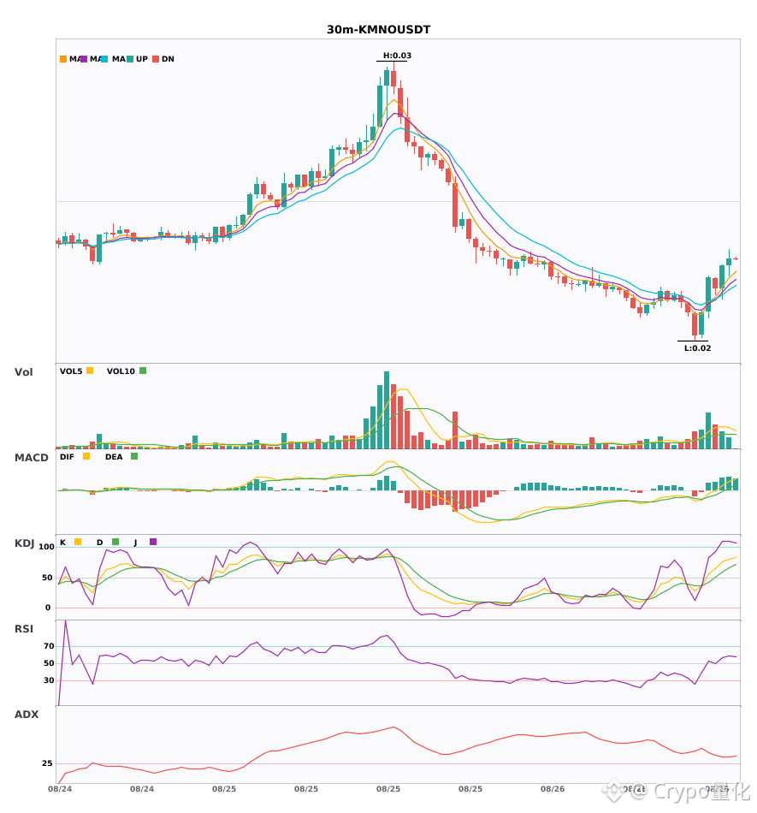This screenshot has width=757, height=813.
Task: Select the VOL5 legend text
Action: (x=71, y=371)
